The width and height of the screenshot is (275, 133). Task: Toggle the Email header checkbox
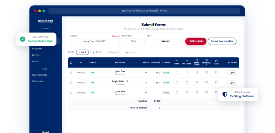click(216, 61)
